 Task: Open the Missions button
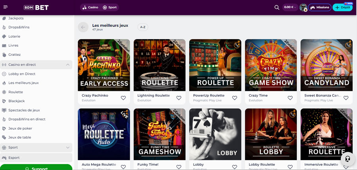320,7
